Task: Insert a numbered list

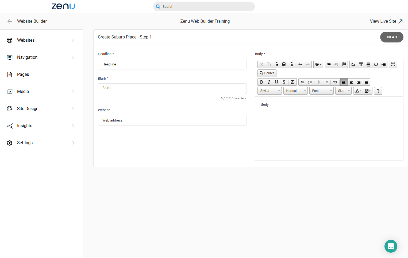Action: (302, 82)
